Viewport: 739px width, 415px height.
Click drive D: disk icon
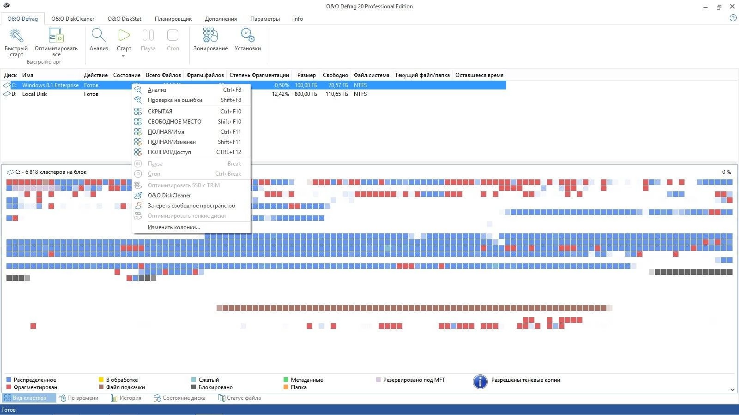click(6, 94)
